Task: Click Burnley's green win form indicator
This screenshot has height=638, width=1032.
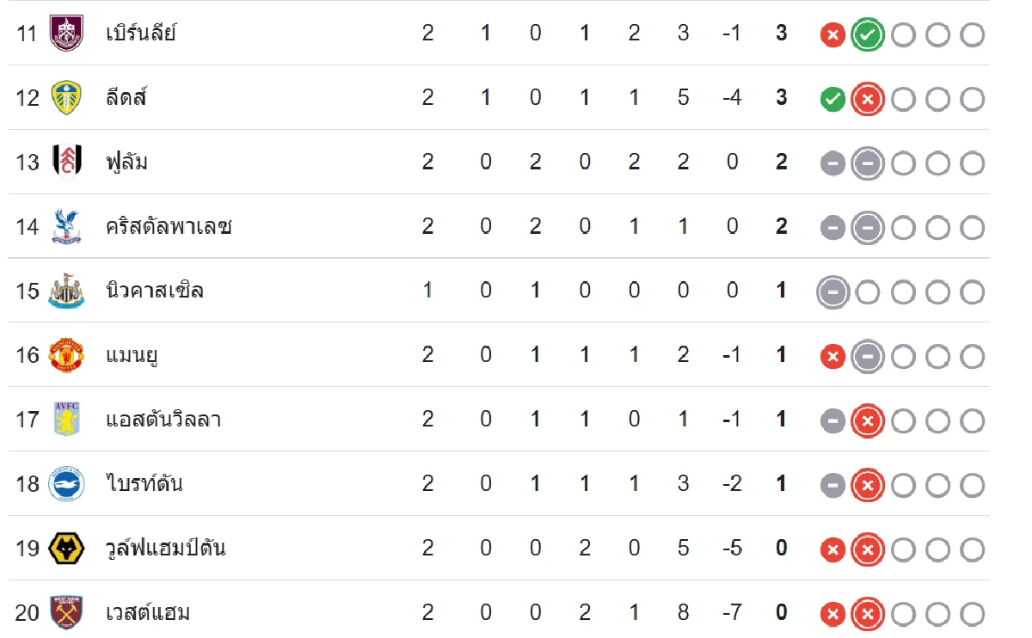Action: 867,35
